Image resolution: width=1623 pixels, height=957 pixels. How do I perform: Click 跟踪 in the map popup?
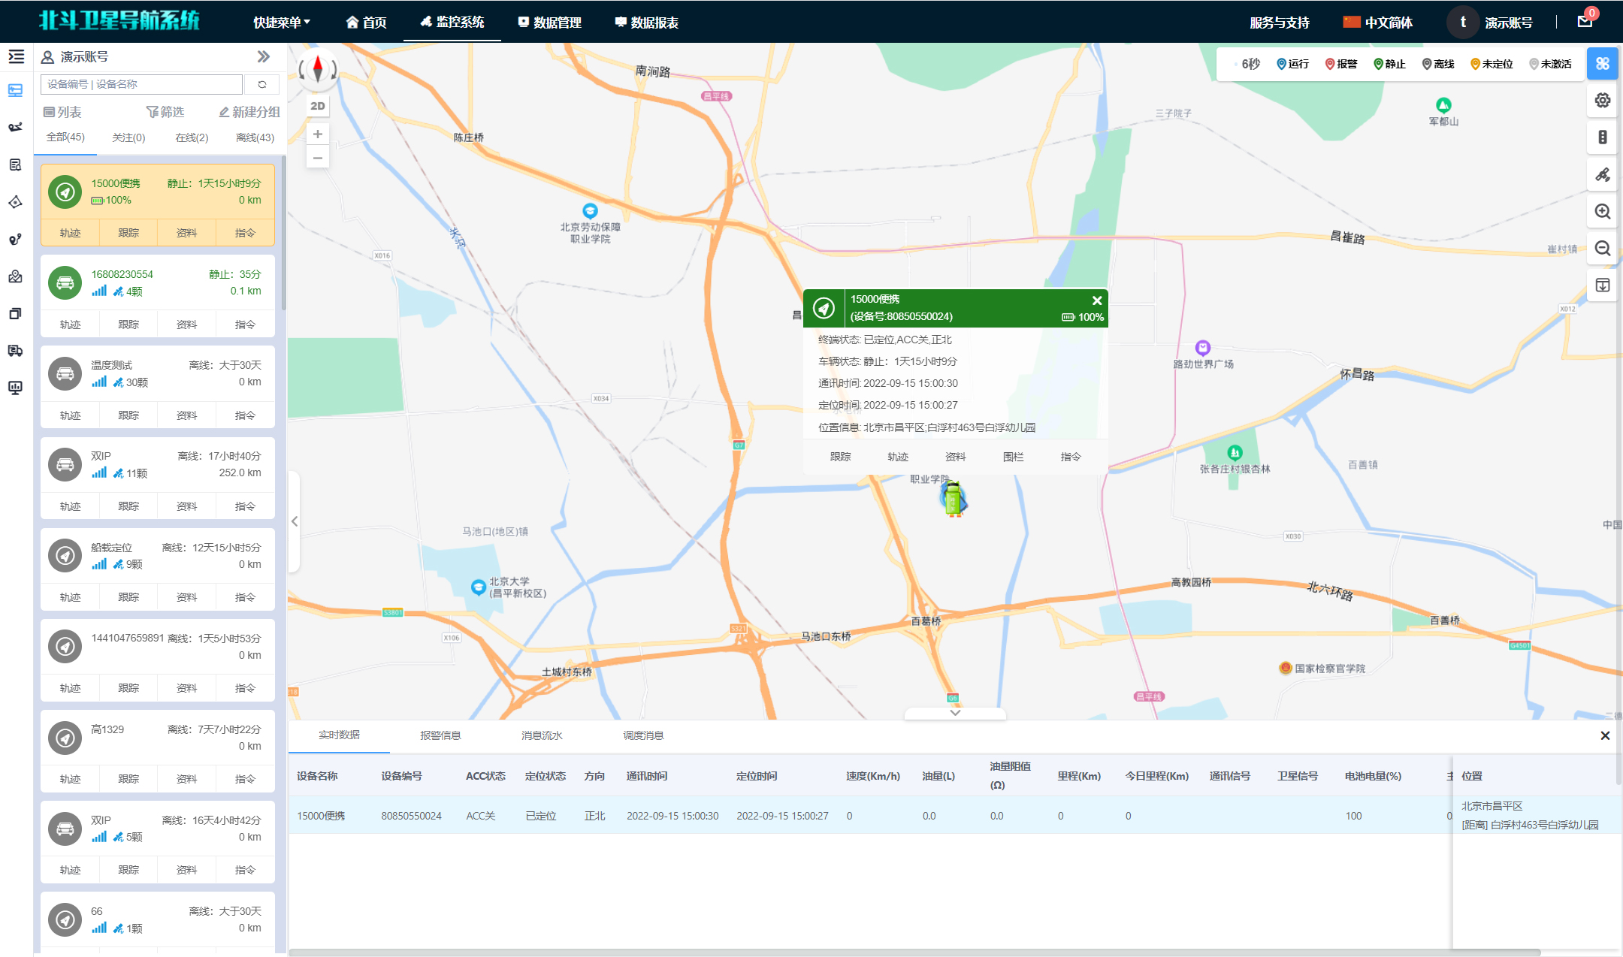[840, 457]
